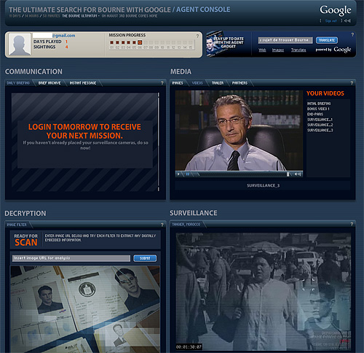Image resolution: width=364 pixels, height=353 pixels.
Task: Click the Translate button
Action: 327,40
